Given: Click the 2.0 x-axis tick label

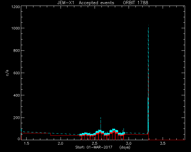Looking at the screenshot, I should tap(60, 143).
